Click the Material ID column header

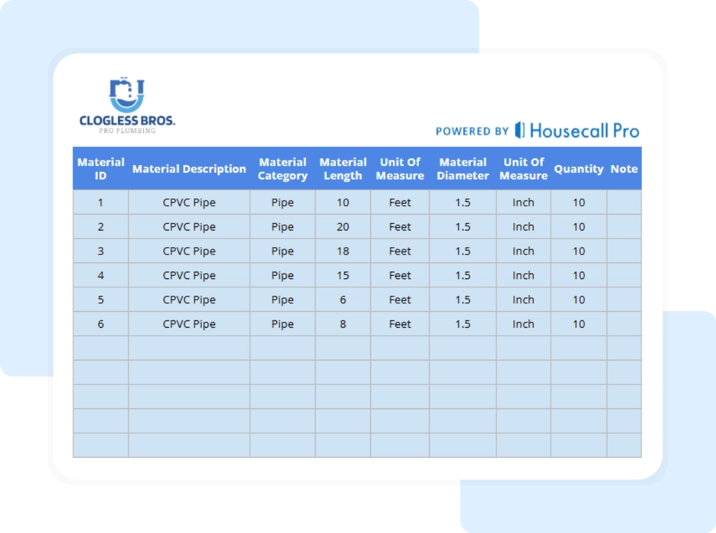101,169
